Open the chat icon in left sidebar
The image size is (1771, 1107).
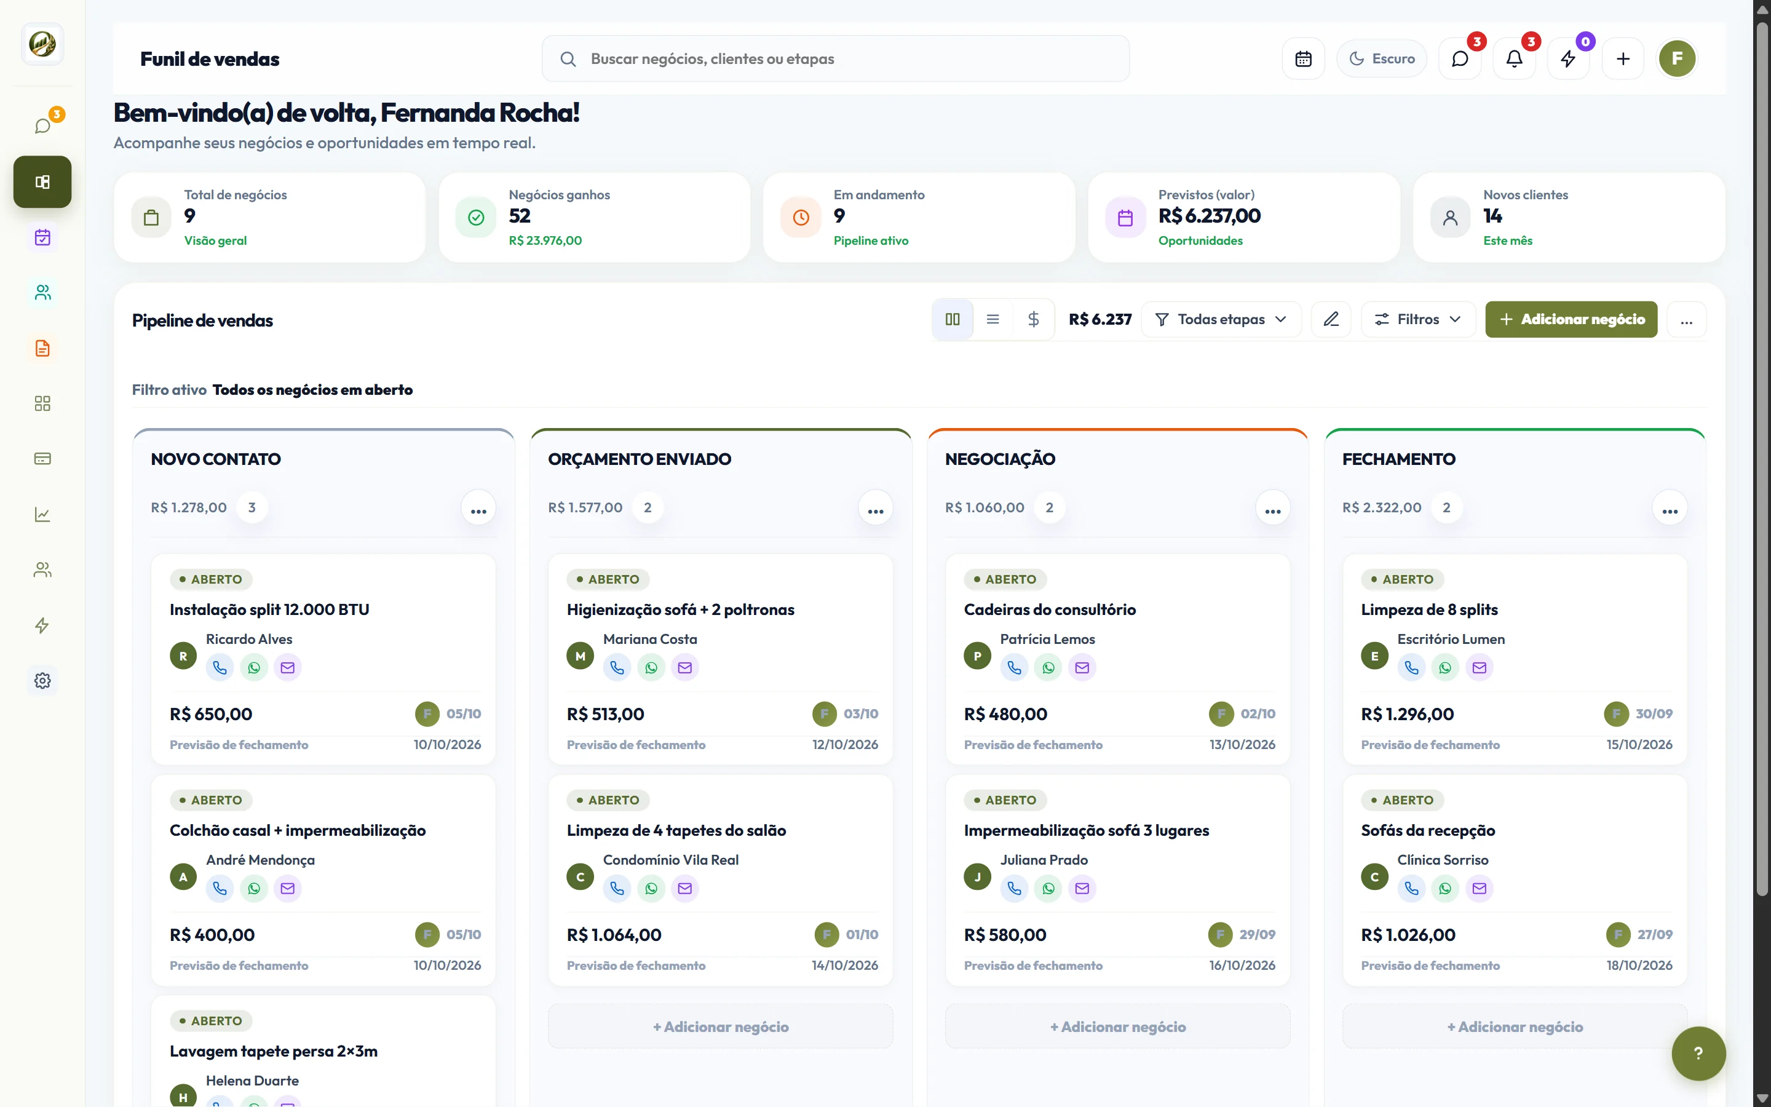click(42, 126)
